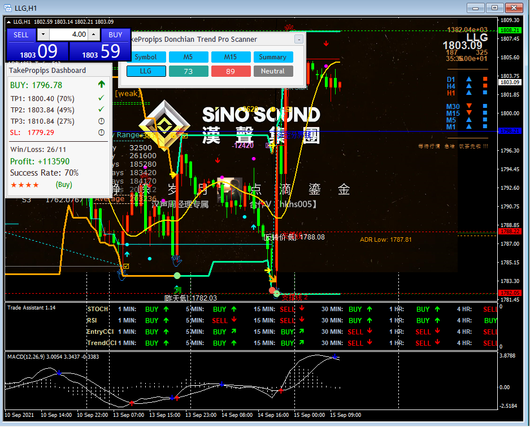Click the blue 1798.21 price level label
This screenshot has width=530, height=427.
(x=510, y=131)
